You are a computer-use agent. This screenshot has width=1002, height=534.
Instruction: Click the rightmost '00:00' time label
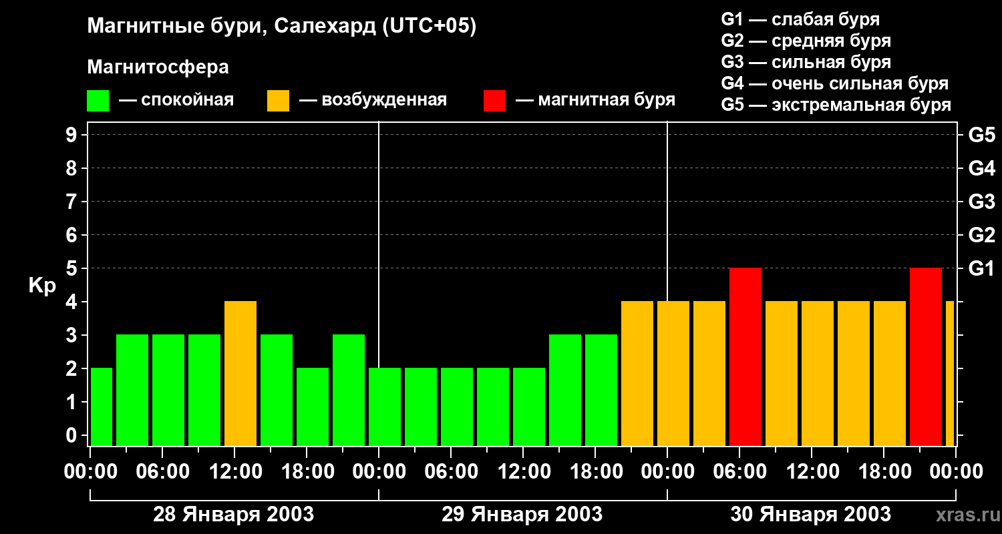pyautogui.click(x=956, y=472)
